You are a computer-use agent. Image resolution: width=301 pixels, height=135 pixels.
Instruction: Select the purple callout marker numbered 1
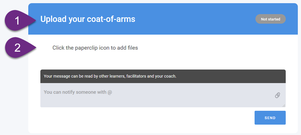(18, 20)
